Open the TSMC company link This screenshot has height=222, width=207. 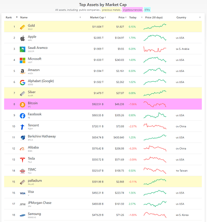(32, 170)
